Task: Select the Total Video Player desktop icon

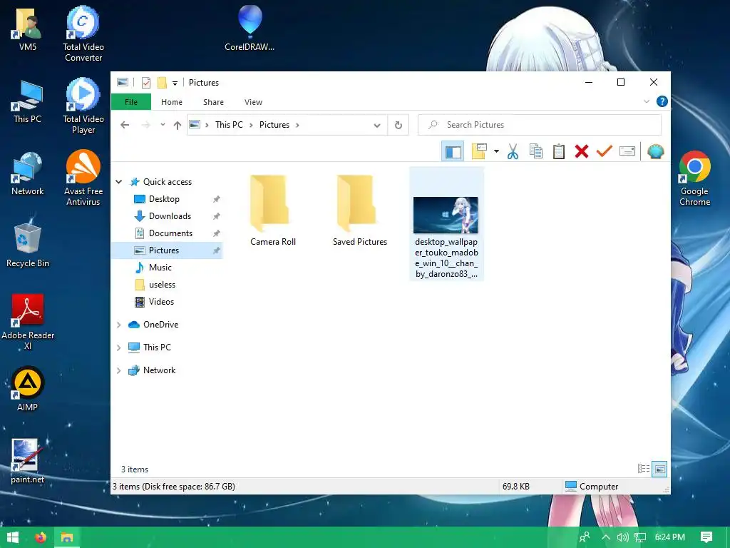Action: pos(83,106)
